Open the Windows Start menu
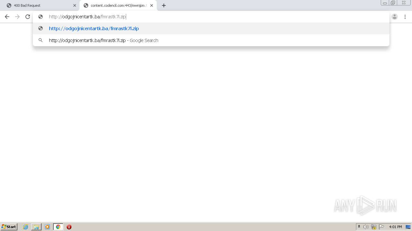 point(9,227)
